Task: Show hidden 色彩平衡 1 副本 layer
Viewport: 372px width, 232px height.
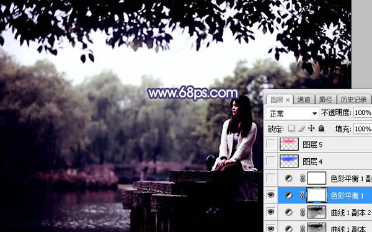Action: point(271,178)
